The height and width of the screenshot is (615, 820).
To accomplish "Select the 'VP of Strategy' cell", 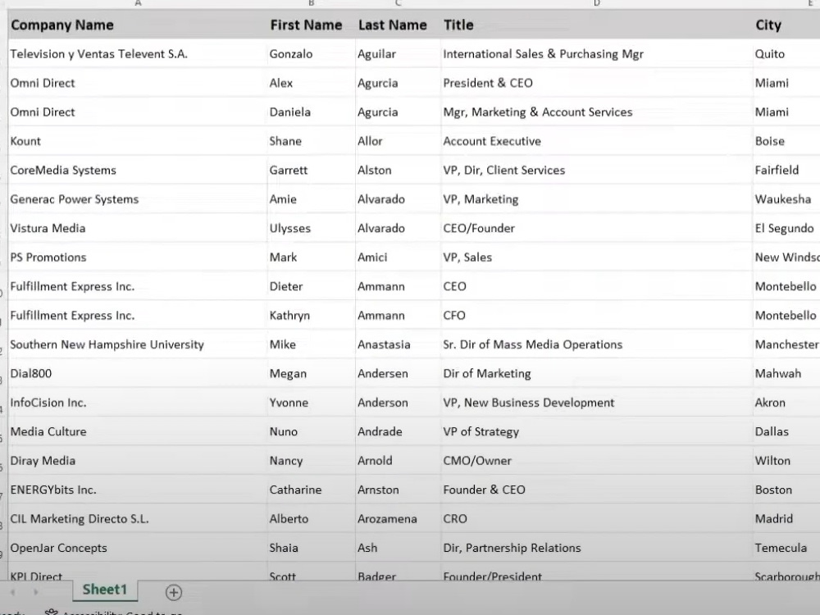I will click(596, 431).
